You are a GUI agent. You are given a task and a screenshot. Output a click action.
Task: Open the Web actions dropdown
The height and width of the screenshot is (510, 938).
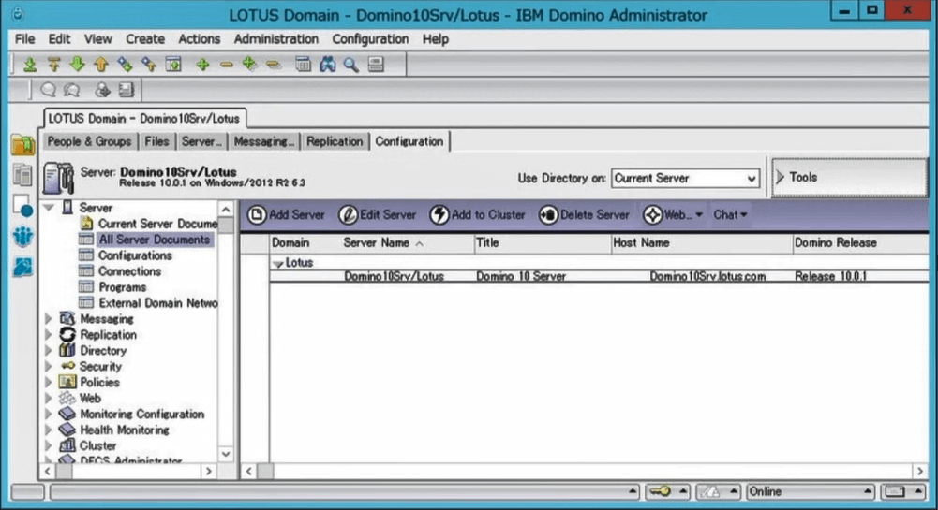[671, 215]
